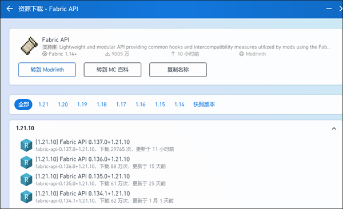Show 快照版本 snapshot versions

[x=204, y=104]
